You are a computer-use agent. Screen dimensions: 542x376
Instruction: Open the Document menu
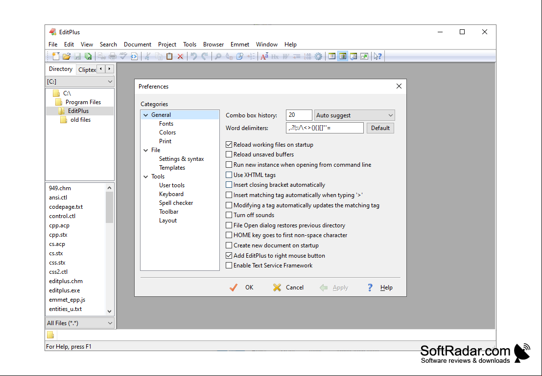138,44
